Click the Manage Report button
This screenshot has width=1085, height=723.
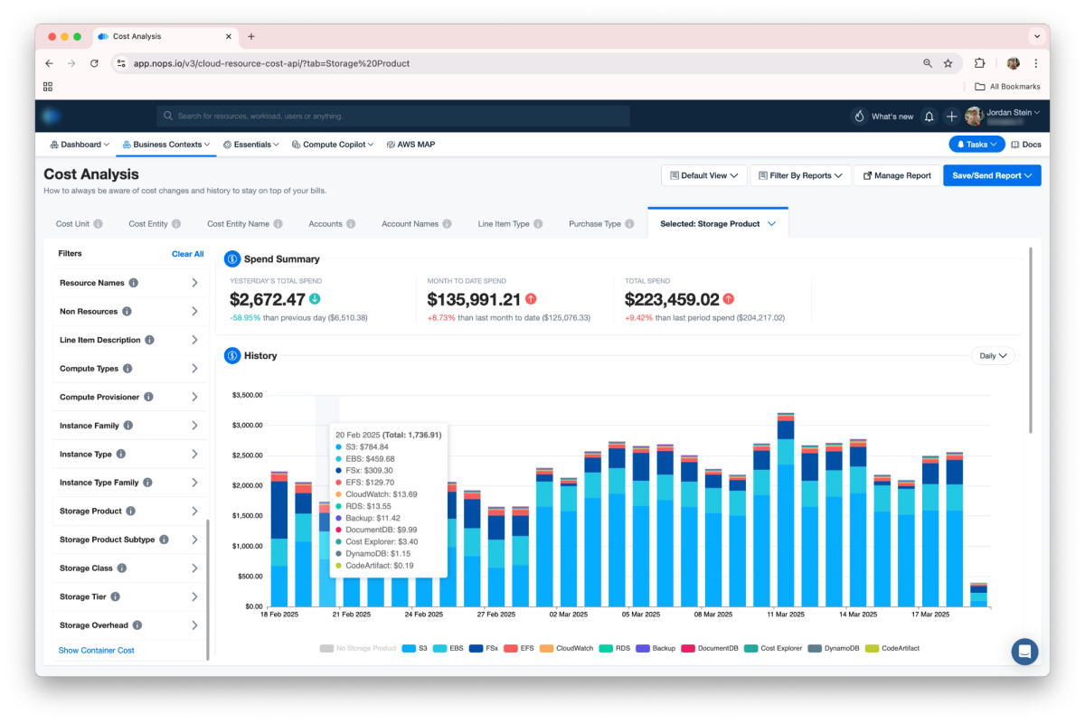pyautogui.click(x=897, y=175)
